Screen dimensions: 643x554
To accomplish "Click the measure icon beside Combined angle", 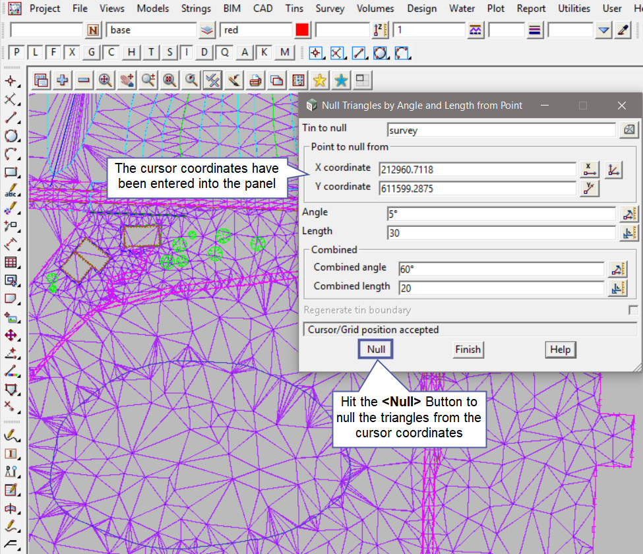I will pos(618,269).
